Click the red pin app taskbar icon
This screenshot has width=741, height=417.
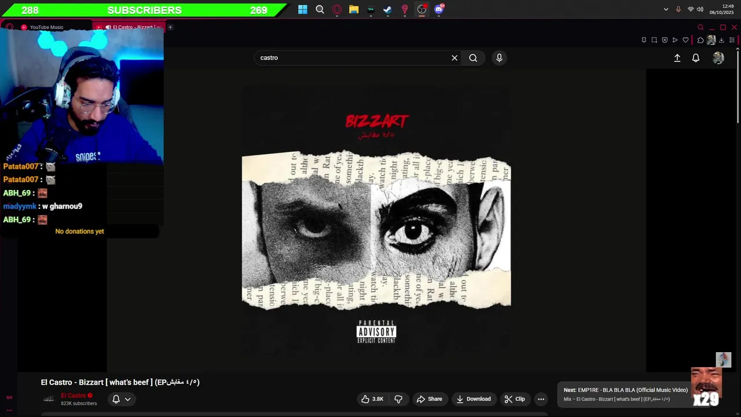(x=405, y=9)
